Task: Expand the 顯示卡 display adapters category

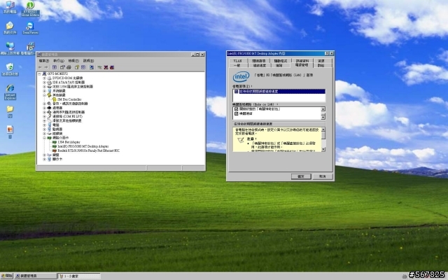Action: 44,159
